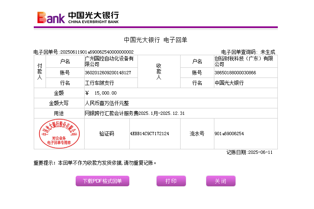
Task: Select the 电子回单号 number text
Action: pyautogui.click(x=97, y=52)
